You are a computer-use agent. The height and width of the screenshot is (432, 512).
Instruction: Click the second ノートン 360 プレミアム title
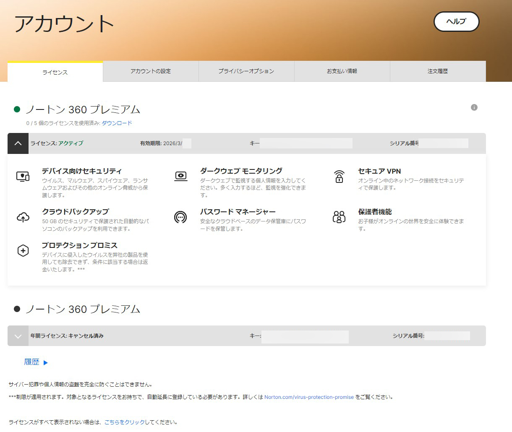tap(83, 309)
